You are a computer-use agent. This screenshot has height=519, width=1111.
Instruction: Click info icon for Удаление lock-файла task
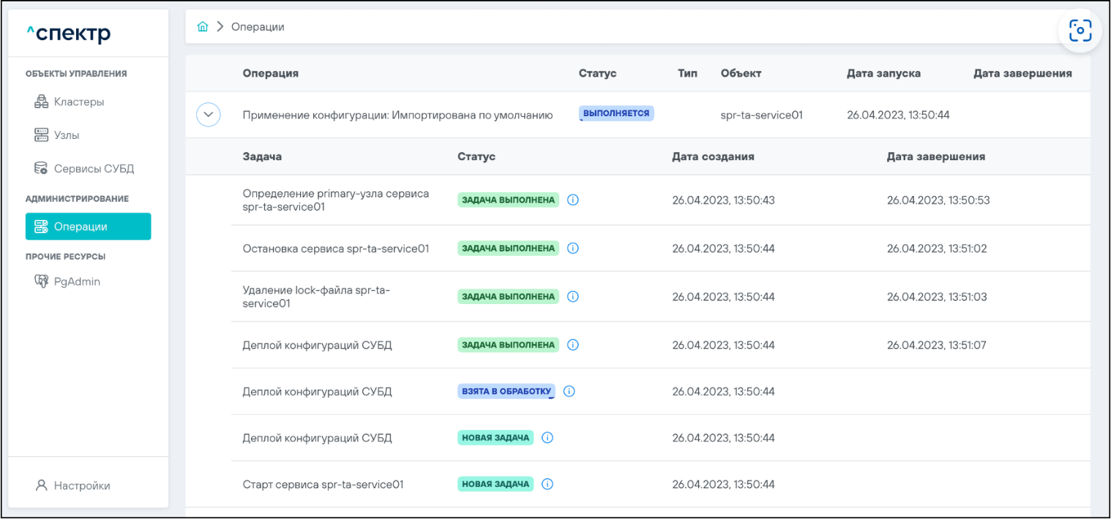click(573, 297)
